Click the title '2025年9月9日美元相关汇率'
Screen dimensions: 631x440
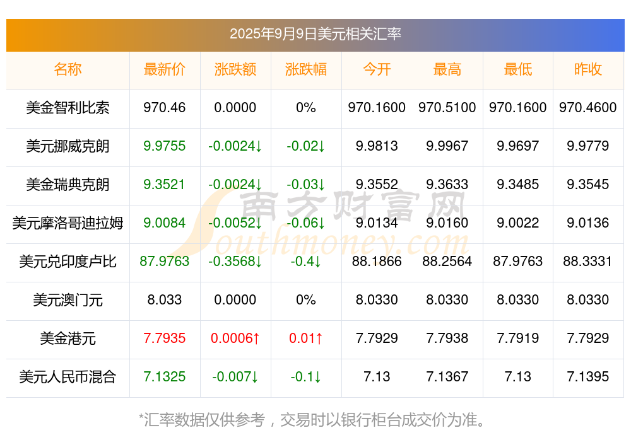315,34
